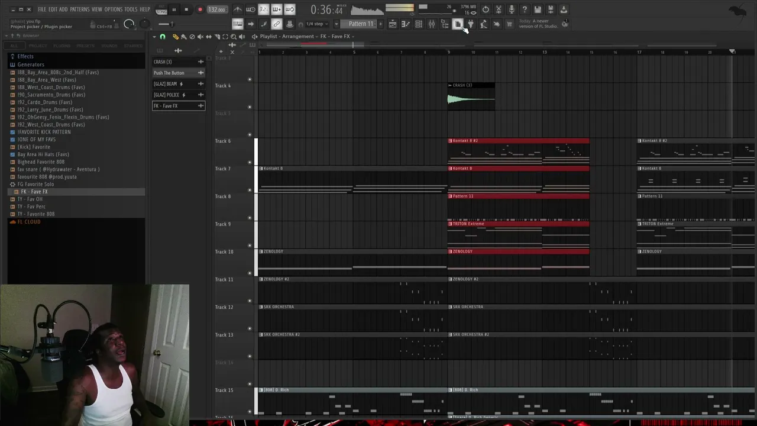Toggle the metronome
This screenshot has width=757, height=426.
(238, 9)
